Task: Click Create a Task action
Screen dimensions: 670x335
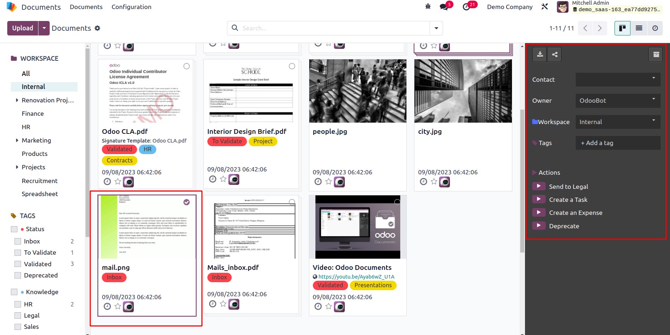Action: tap(568, 200)
